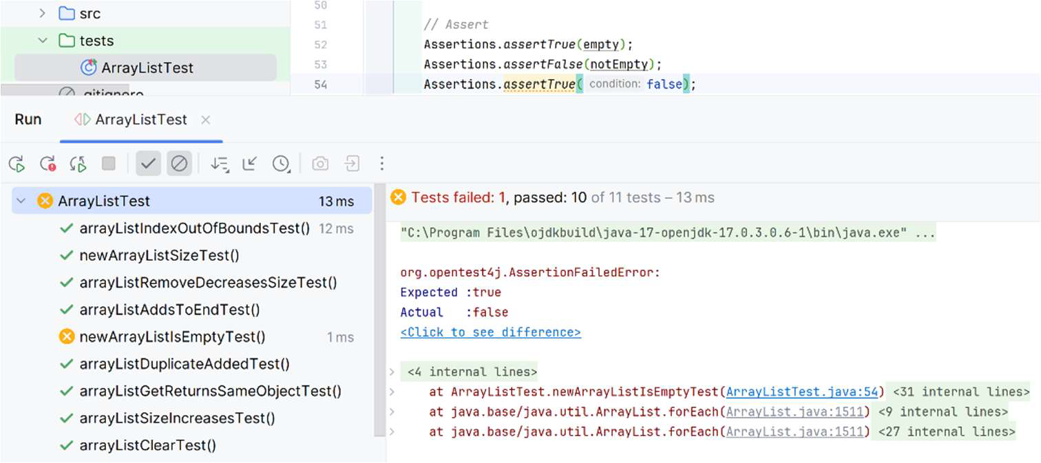Rerun failed tests only
This screenshot has height=463, width=1041.
tap(48, 164)
